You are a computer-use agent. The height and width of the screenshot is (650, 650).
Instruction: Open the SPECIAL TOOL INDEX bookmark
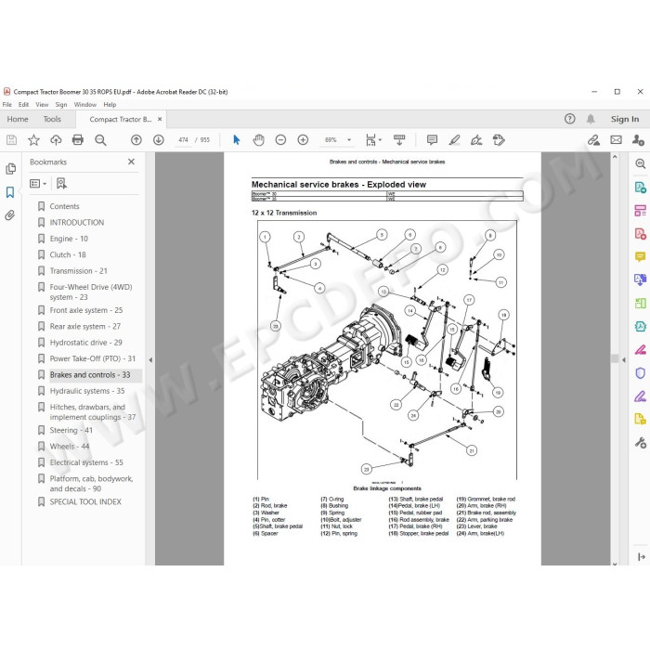tap(85, 501)
